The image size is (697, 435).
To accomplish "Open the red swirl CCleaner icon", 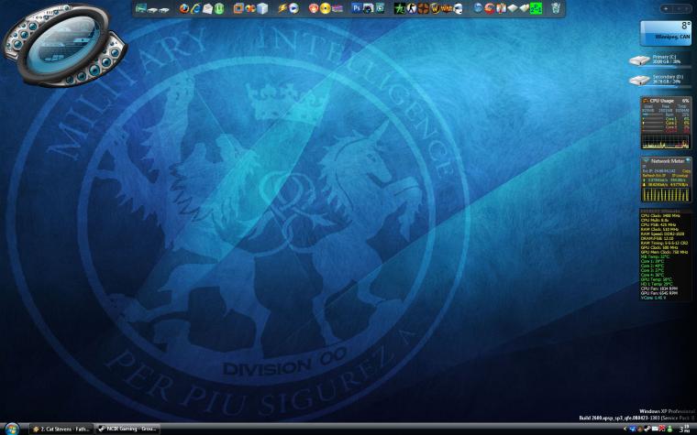I will [x=490, y=8].
